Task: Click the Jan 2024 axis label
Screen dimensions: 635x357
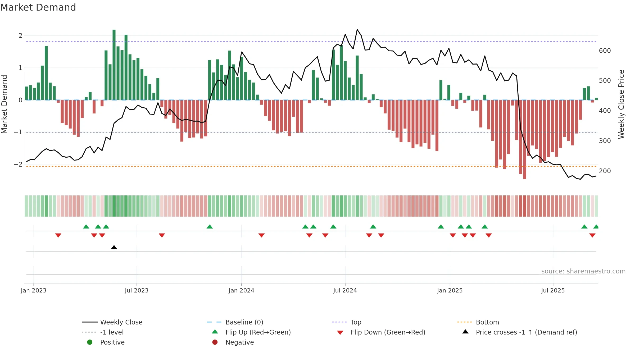Action: (241, 290)
